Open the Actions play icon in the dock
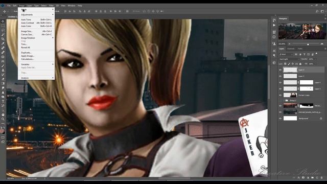This screenshot has height=184, width=327. coord(274,25)
